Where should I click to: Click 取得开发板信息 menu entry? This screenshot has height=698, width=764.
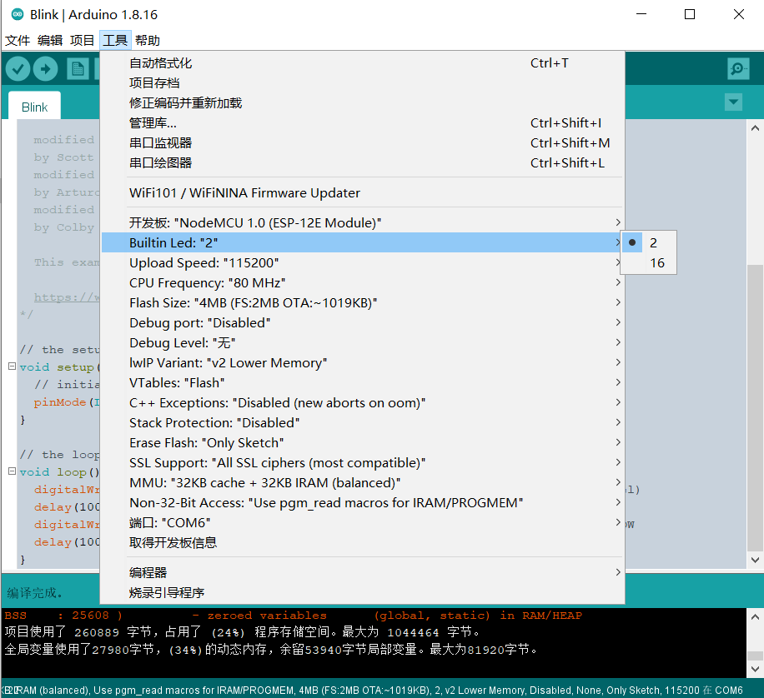(363, 542)
